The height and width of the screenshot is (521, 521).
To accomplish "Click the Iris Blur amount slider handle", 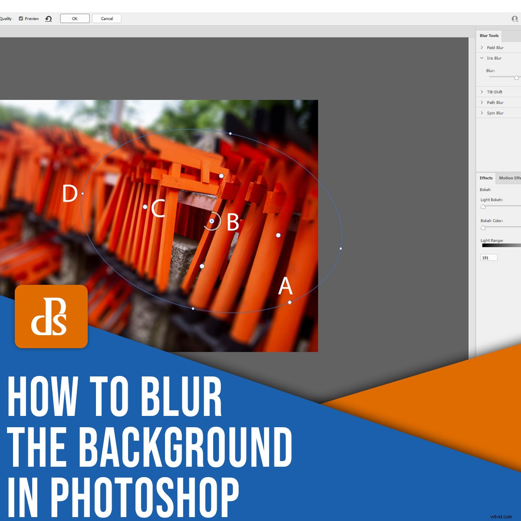I will [516, 77].
